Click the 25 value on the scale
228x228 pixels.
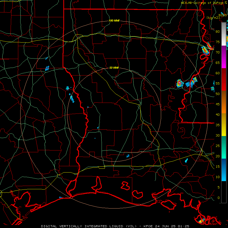tap(218, 146)
